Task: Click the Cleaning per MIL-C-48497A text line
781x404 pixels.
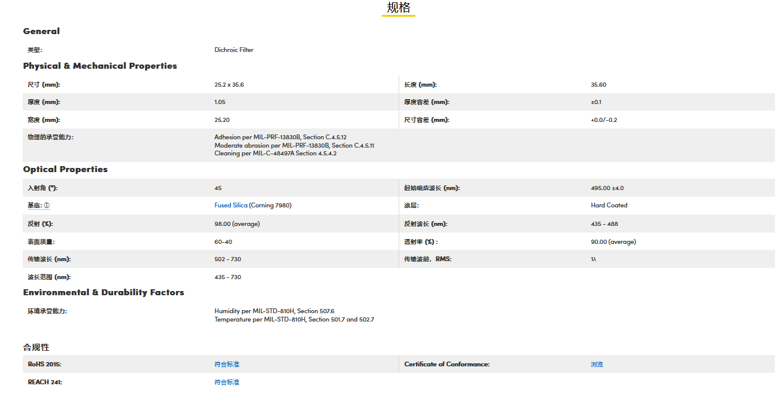Action: (275, 154)
